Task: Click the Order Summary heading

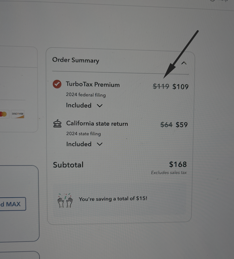Action: tap(76, 60)
